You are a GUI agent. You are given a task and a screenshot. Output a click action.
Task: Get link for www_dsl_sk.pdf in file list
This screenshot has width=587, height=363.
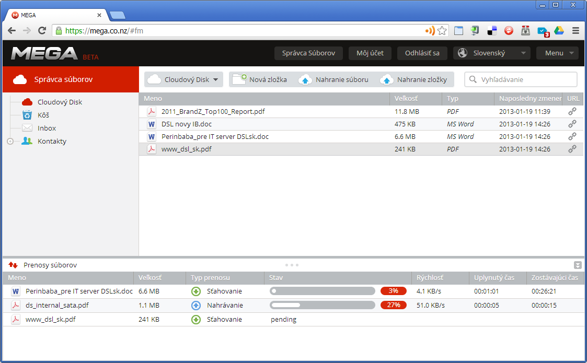[x=572, y=149]
